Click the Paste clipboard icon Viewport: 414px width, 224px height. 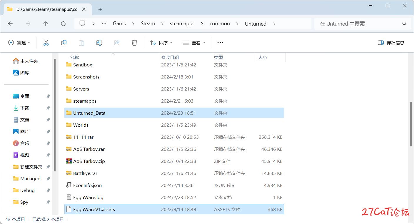pos(81,43)
